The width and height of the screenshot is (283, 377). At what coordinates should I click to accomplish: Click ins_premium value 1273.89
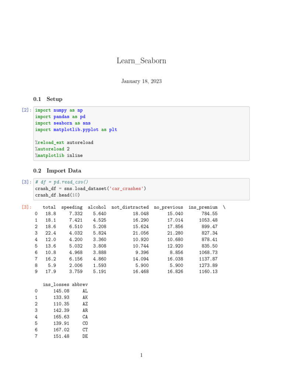[x=208, y=265]
